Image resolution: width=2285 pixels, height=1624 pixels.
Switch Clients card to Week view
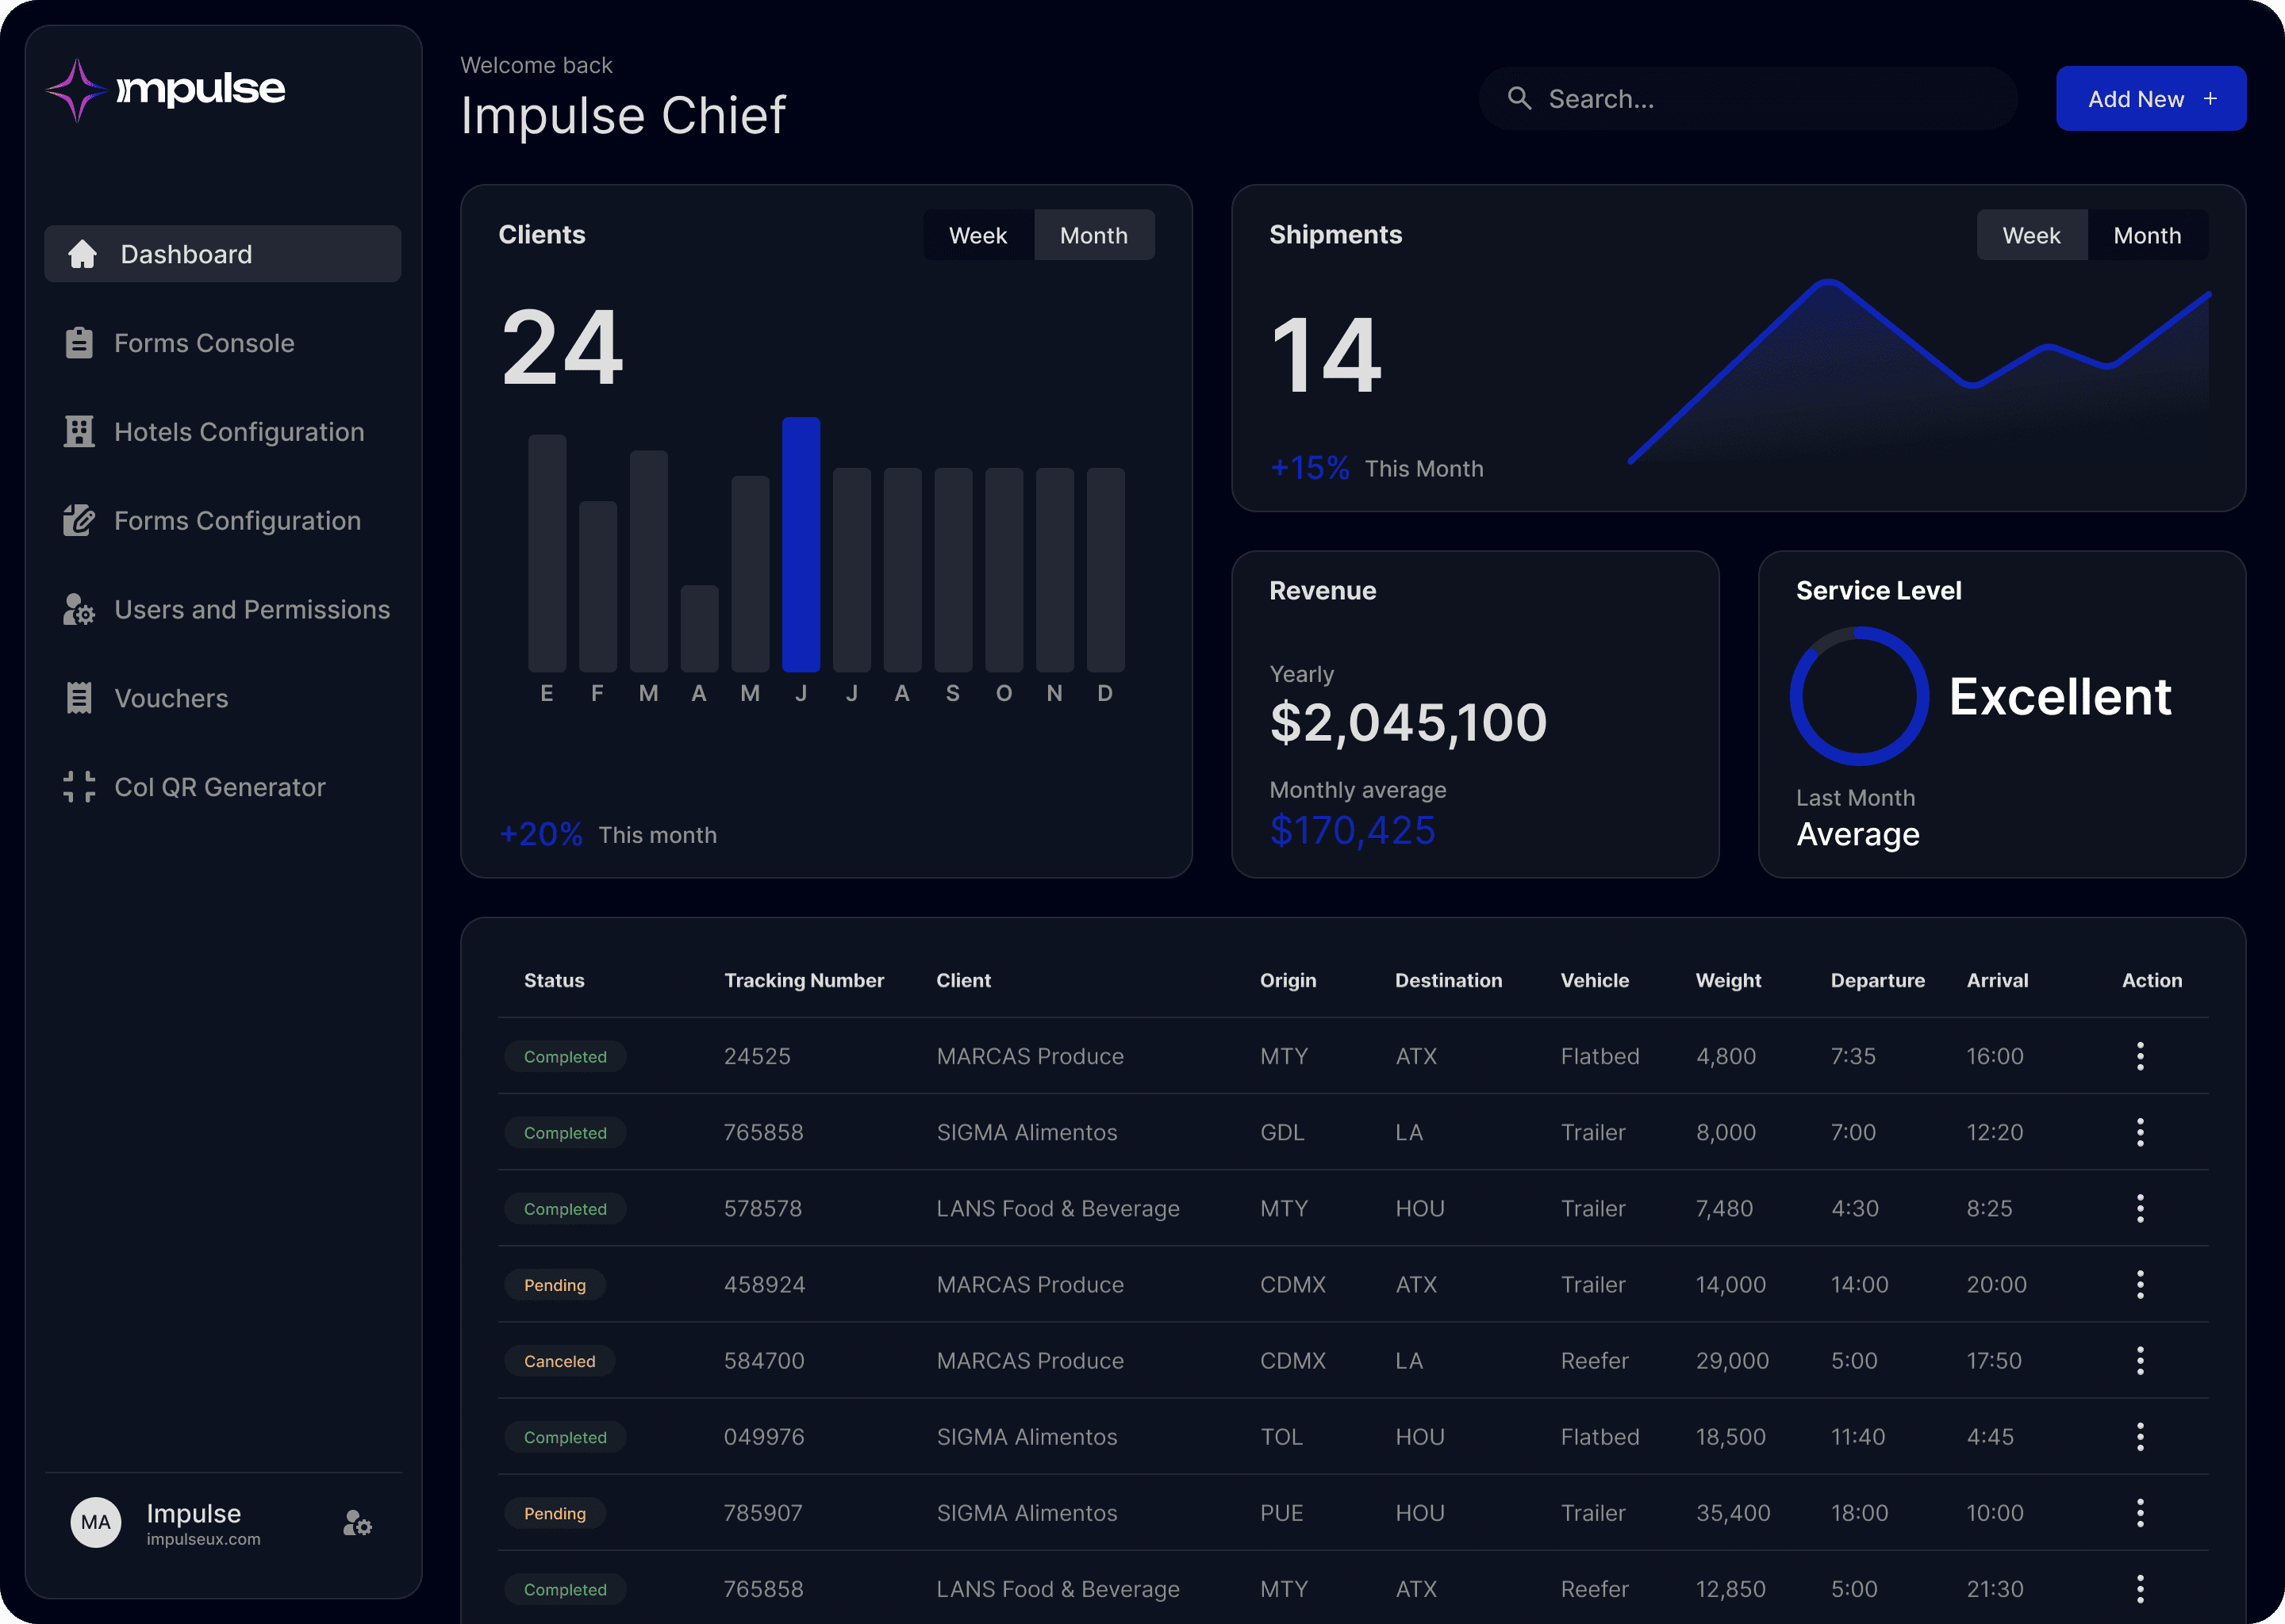tap(977, 235)
